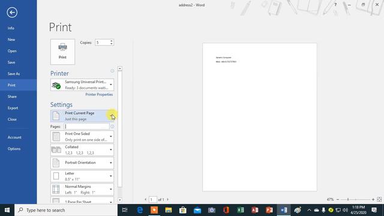Show hidden system tray icons

pos(309,210)
